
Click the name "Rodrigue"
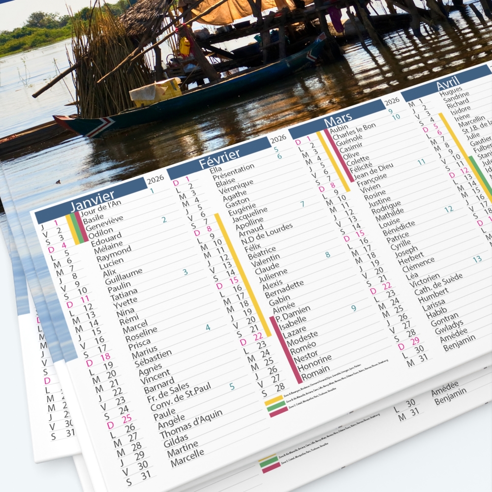tap(386, 208)
